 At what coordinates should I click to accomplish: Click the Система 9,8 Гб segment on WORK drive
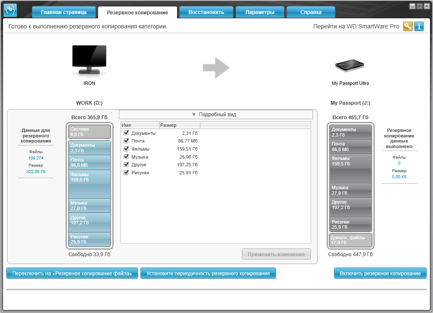90,131
